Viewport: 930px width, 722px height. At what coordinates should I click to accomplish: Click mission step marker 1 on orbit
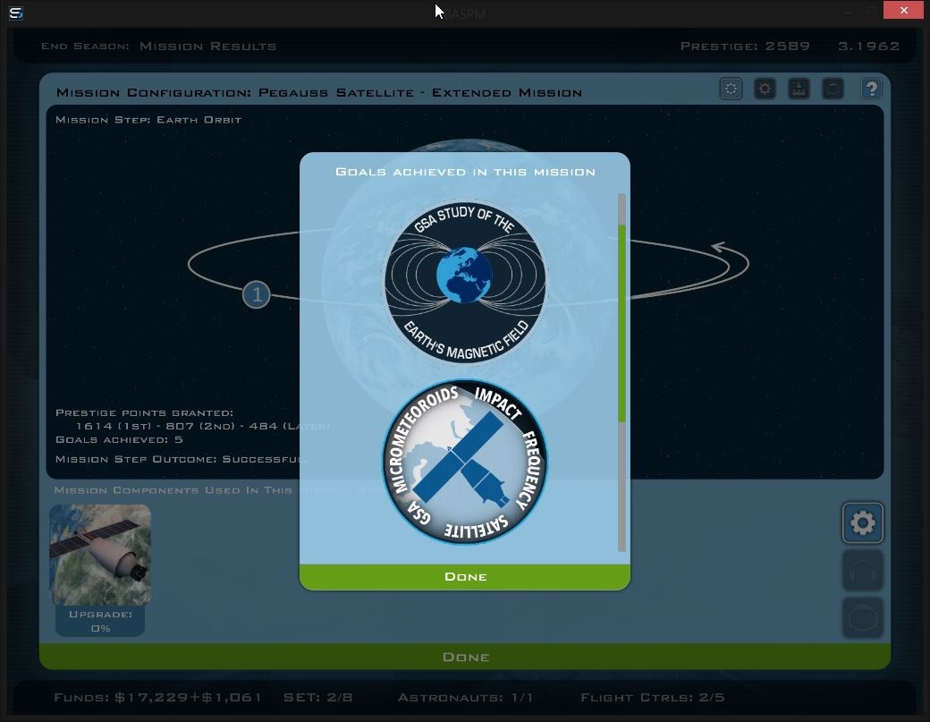point(257,294)
